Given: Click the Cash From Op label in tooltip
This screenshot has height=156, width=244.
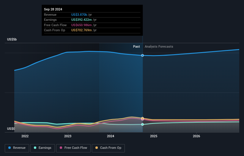Looking at the screenshot, I should pos(54,30).
